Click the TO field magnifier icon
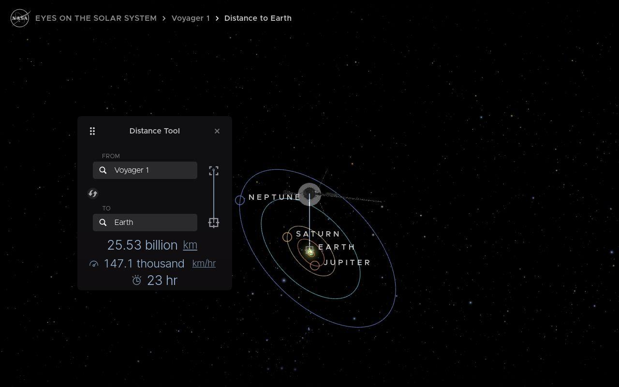Image resolution: width=619 pixels, height=387 pixels. coord(103,223)
